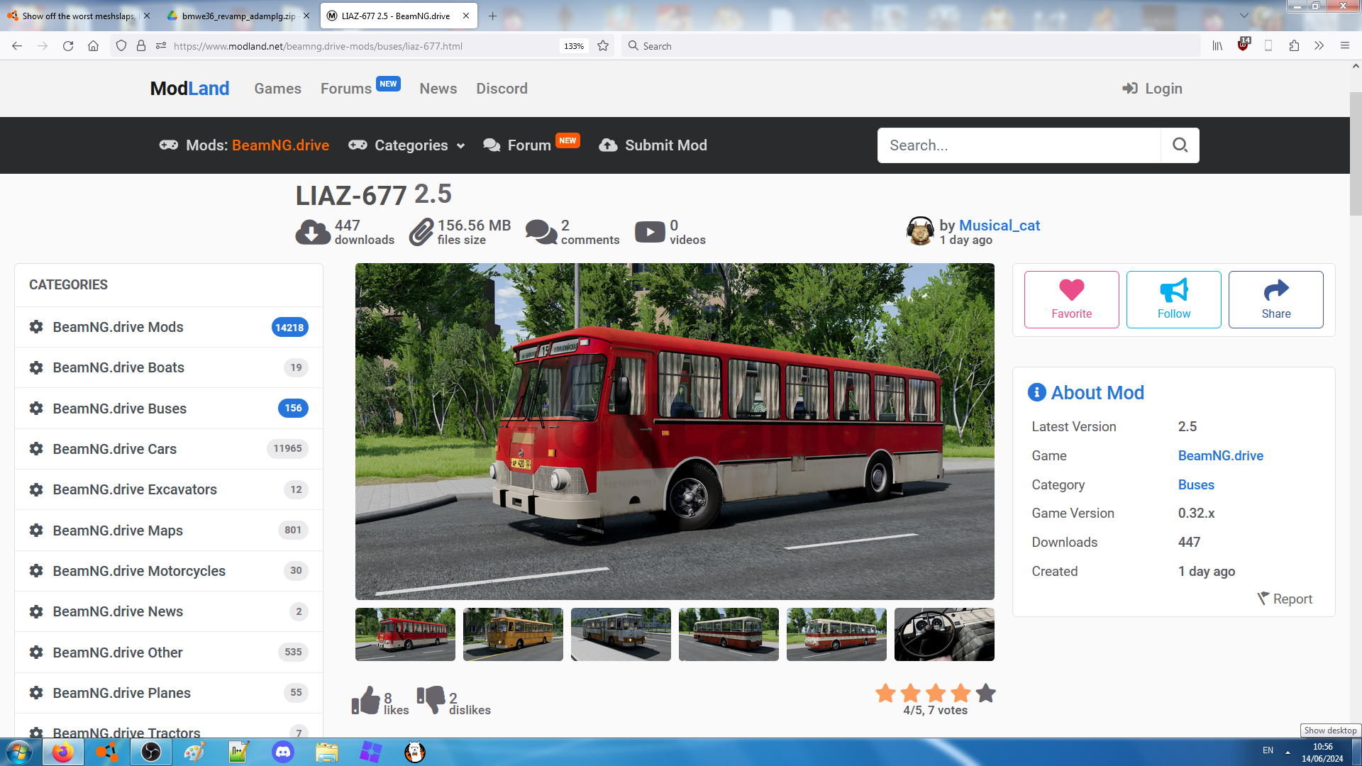Click the page vertical scrollbar thumb
The width and height of the screenshot is (1362, 766).
pyautogui.click(x=1356, y=152)
